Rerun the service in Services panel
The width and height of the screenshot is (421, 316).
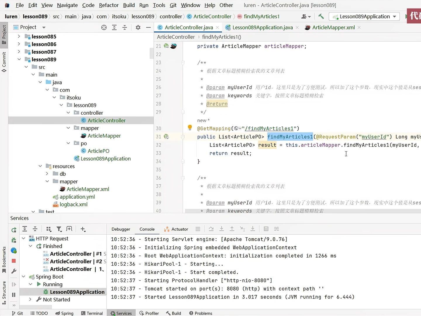[x=14, y=230]
